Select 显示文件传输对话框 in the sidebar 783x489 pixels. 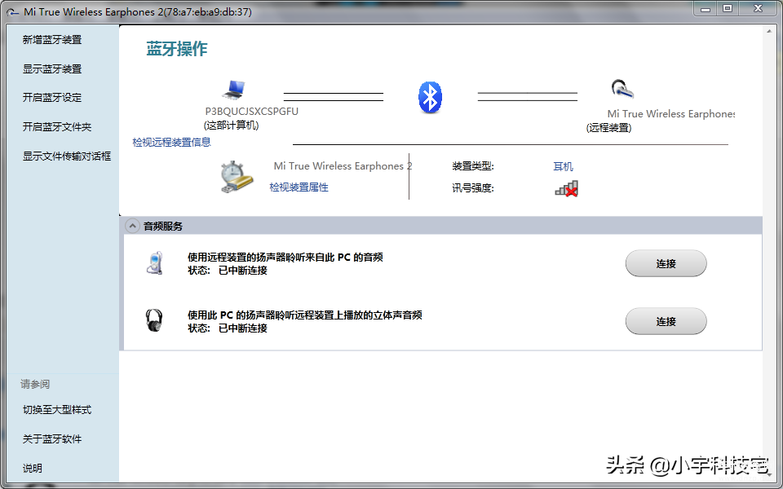coord(67,156)
